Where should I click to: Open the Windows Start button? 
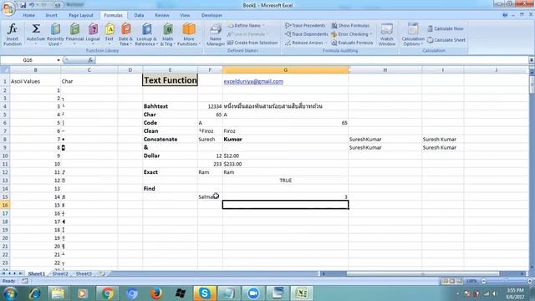click(10, 293)
